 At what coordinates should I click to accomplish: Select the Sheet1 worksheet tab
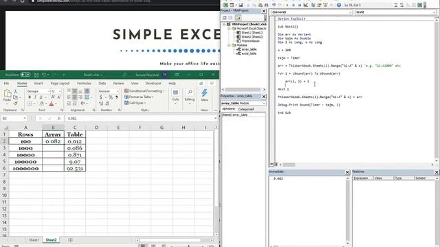coord(34,240)
